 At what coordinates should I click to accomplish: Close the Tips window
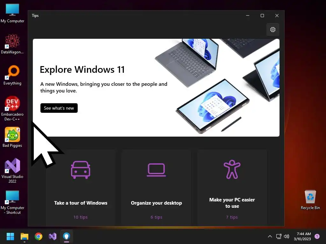277,16
